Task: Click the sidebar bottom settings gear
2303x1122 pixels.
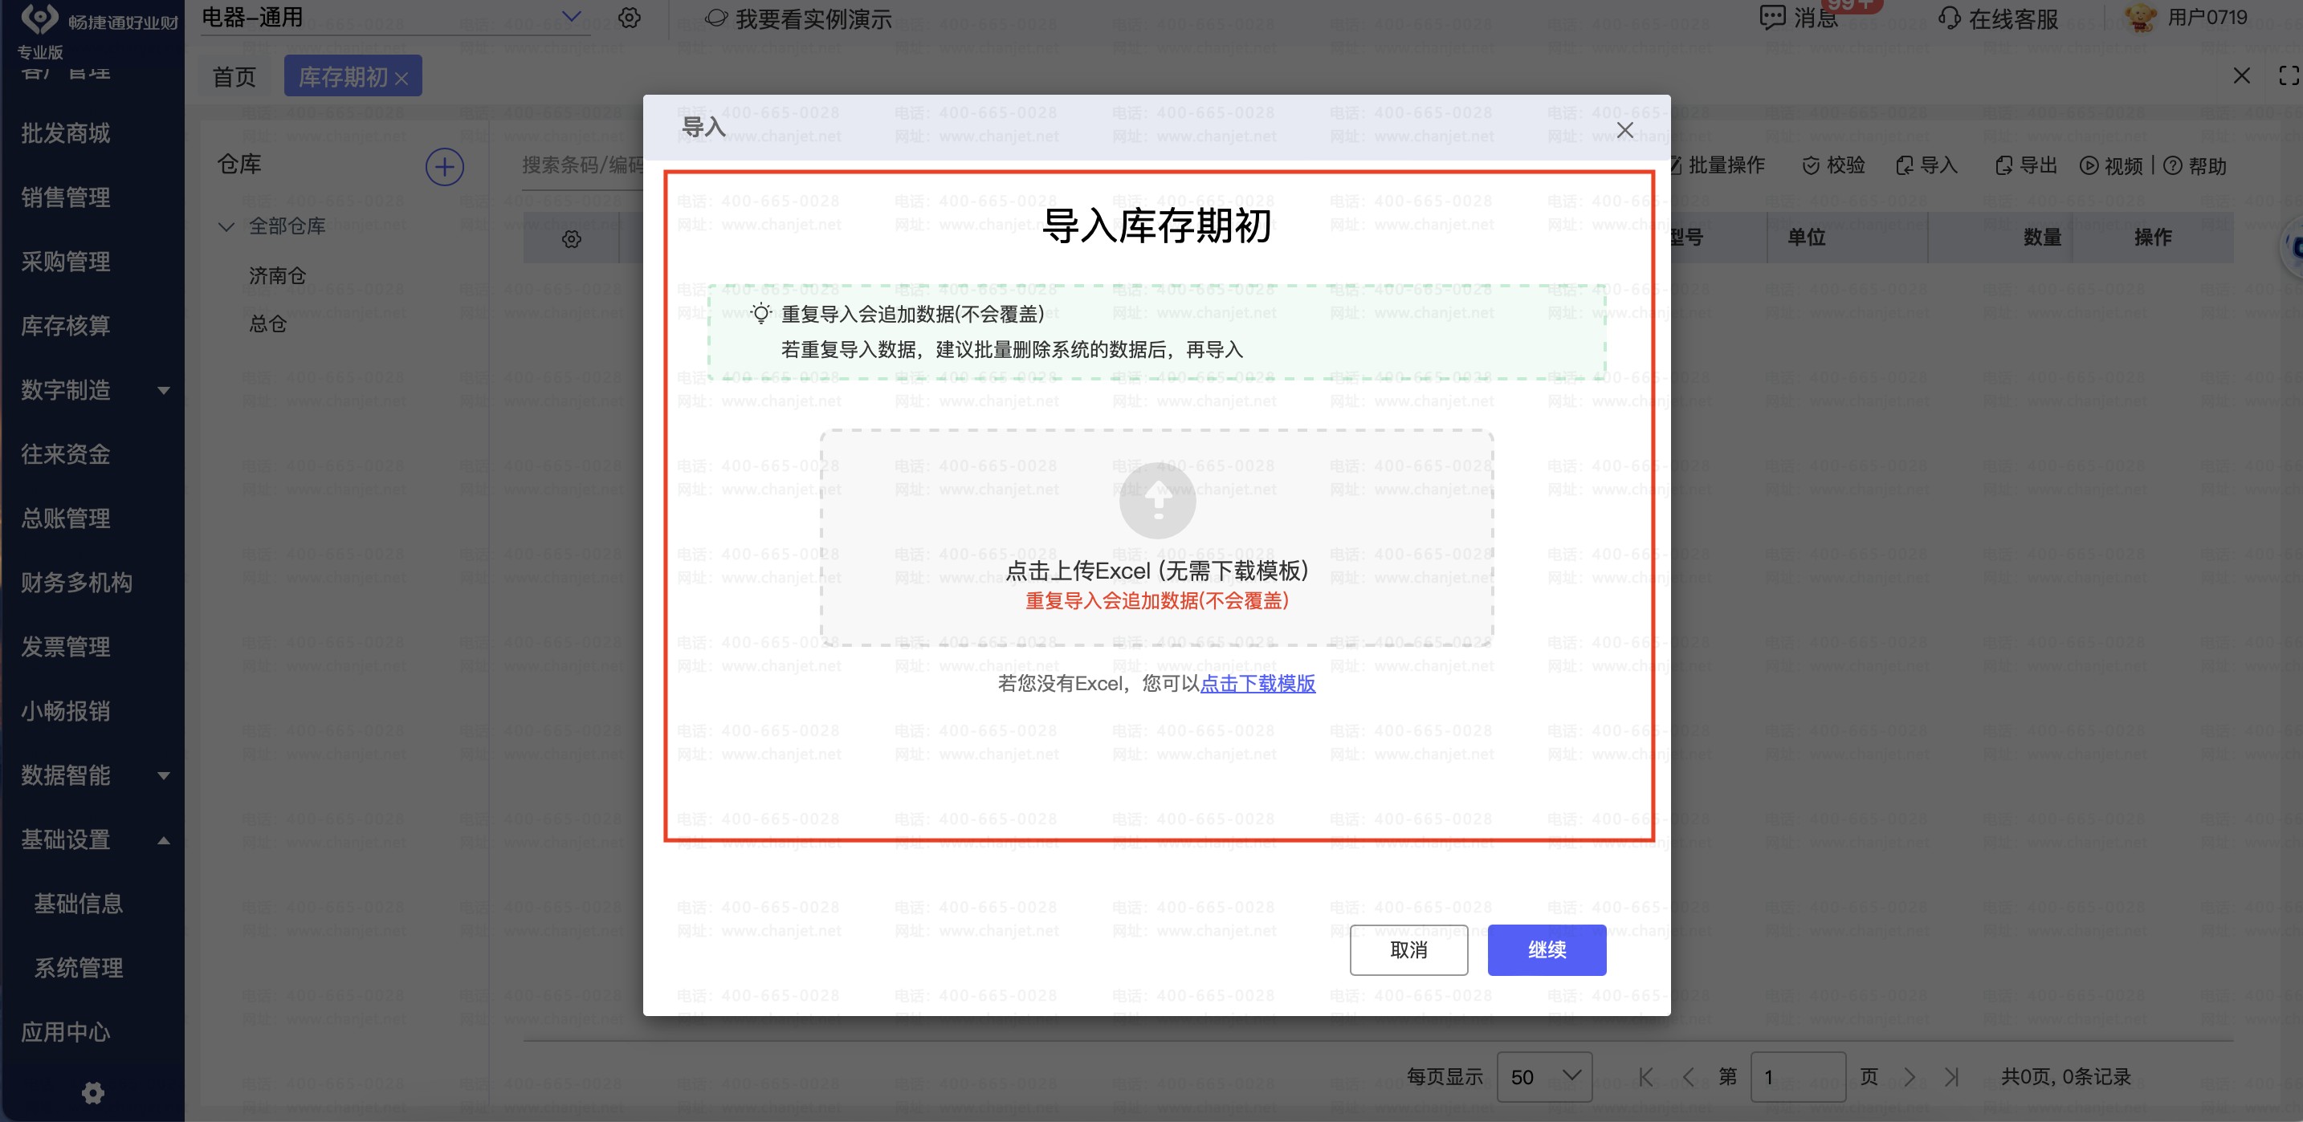Action: [93, 1093]
